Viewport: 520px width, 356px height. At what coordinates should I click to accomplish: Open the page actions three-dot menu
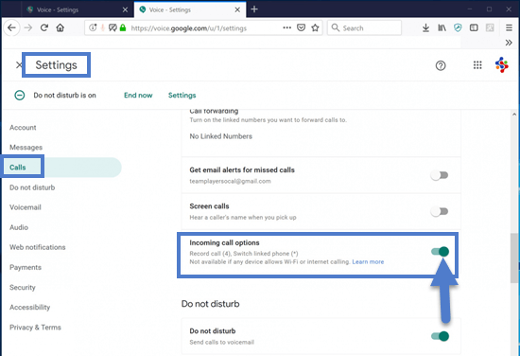tap(286, 27)
